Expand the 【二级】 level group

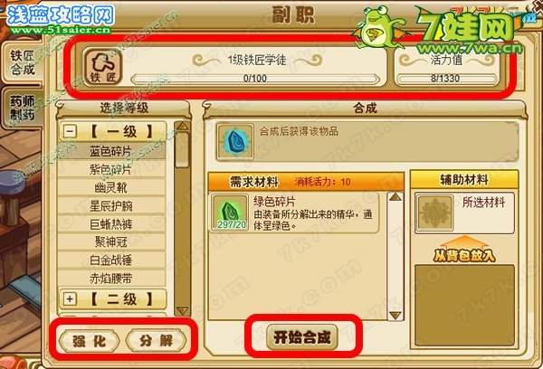70,299
